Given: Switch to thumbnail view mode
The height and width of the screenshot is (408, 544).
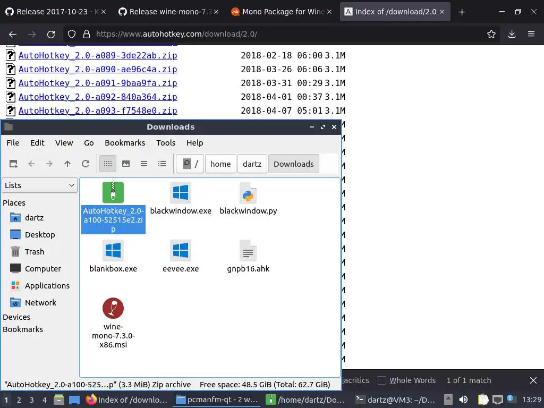Looking at the screenshot, I should pos(126,164).
